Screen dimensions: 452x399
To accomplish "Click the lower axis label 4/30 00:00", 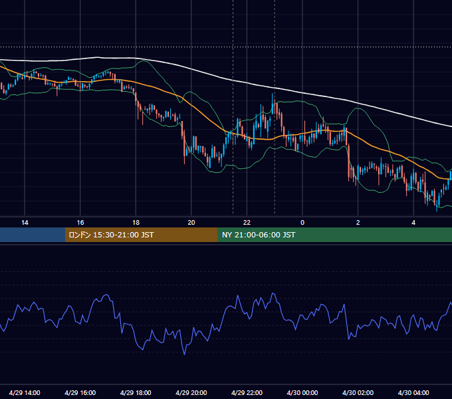I will pyautogui.click(x=302, y=392).
